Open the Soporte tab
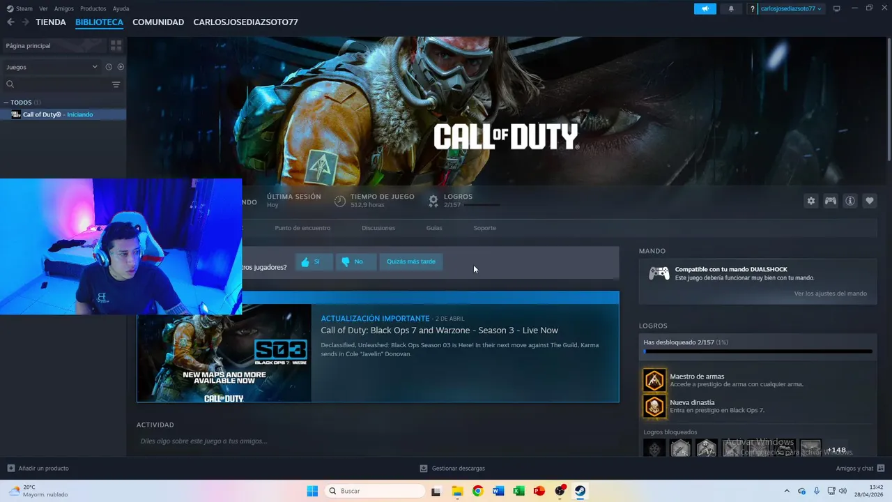The height and width of the screenshot is (502, 892). 485,228
